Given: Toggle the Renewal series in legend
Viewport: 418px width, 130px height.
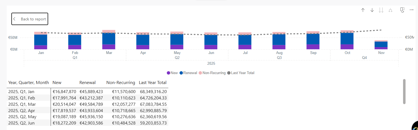Looking at the screenshot, I should point(188,73).
